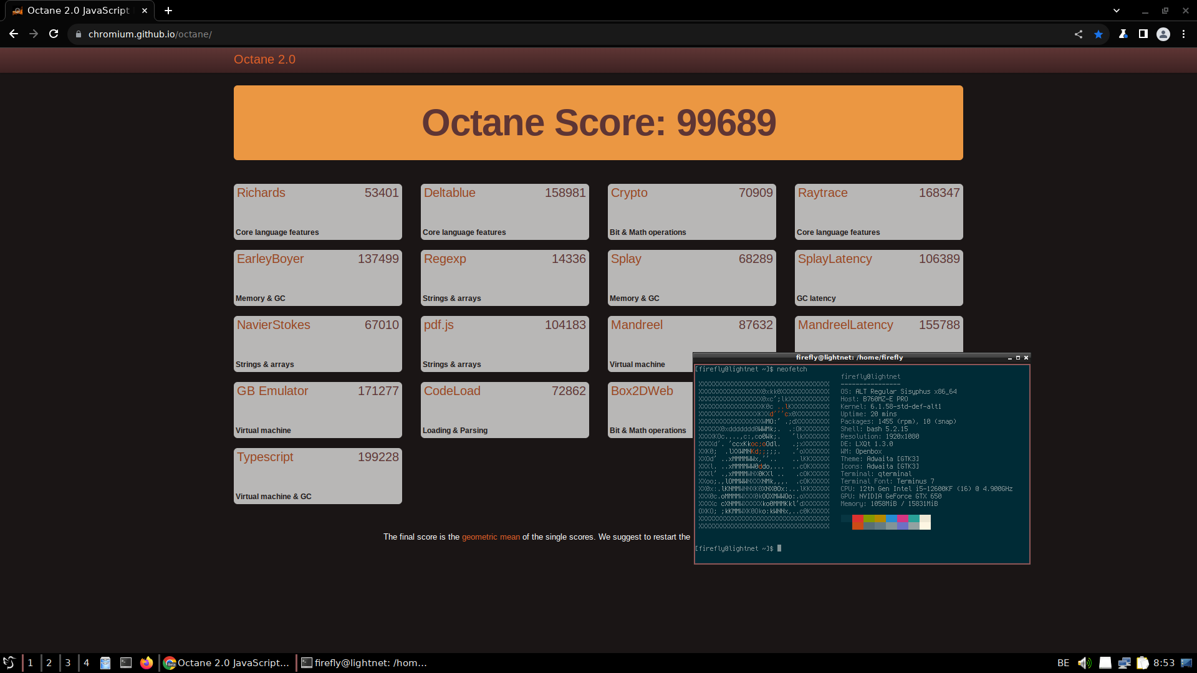
Task: Toggle the Chrome side panel
Action: (1143, 34)
